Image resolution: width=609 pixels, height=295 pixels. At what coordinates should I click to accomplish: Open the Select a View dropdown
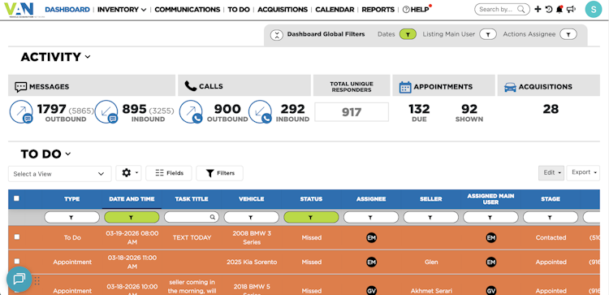60,174
